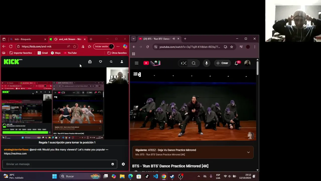Click install app icon in Chrome address bar

[x=225, y=47]
